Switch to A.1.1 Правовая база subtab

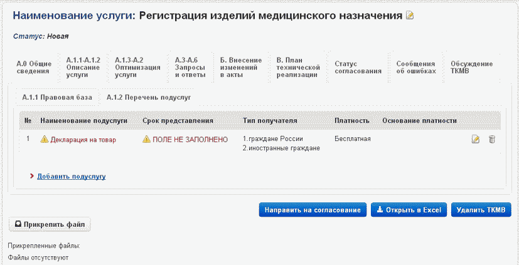(x=57, y=98)
